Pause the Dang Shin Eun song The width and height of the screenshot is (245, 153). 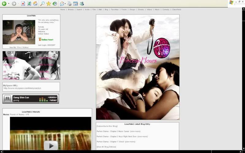[7, 99]
